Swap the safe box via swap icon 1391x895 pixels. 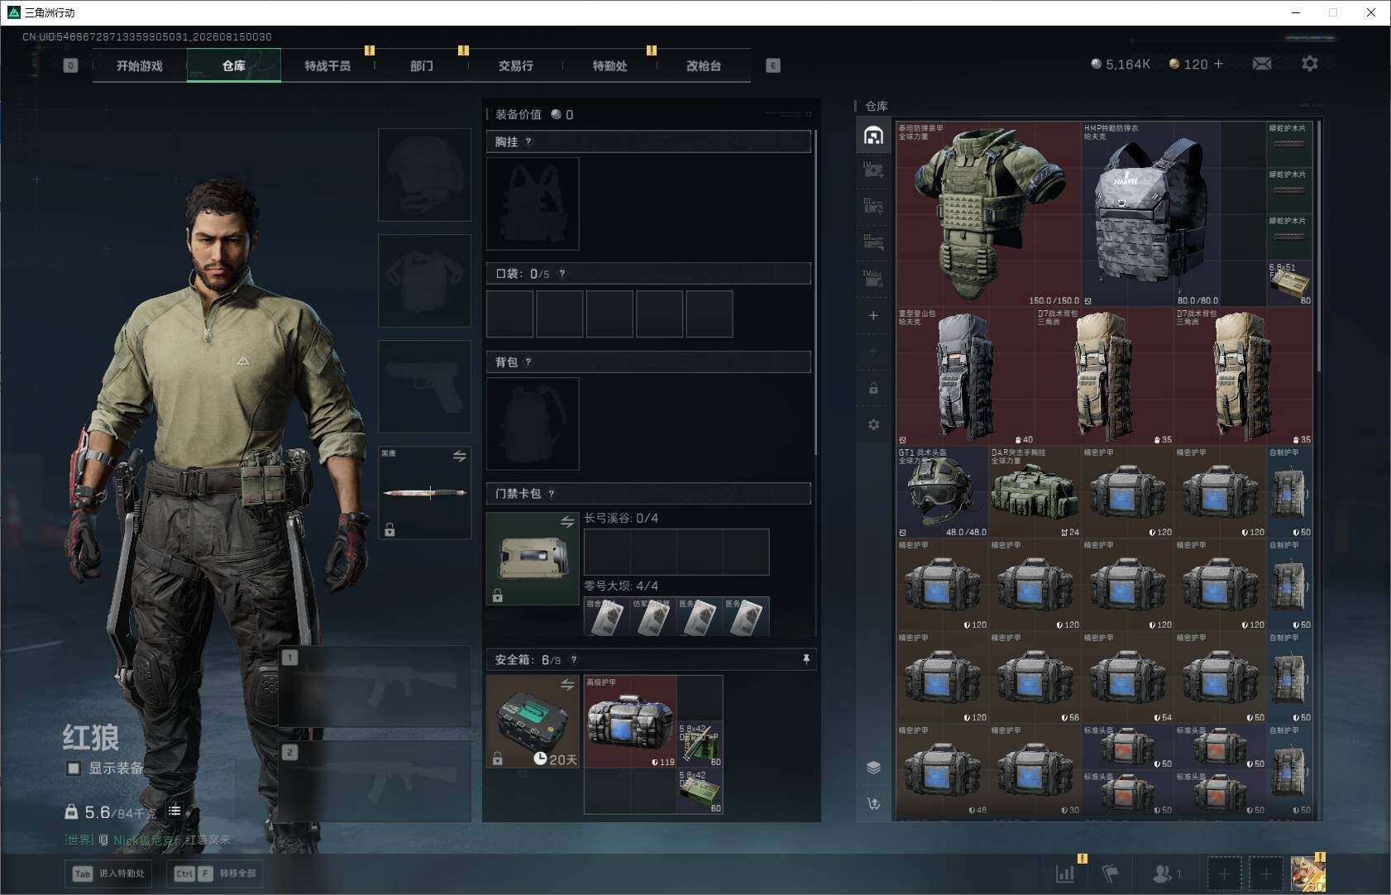pyautogui.click(x=567, y=684)
